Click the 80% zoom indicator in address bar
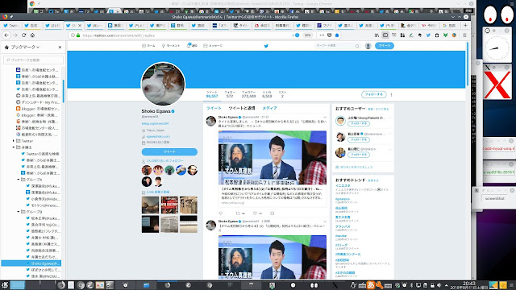The image size is (516, 290). 307,35
